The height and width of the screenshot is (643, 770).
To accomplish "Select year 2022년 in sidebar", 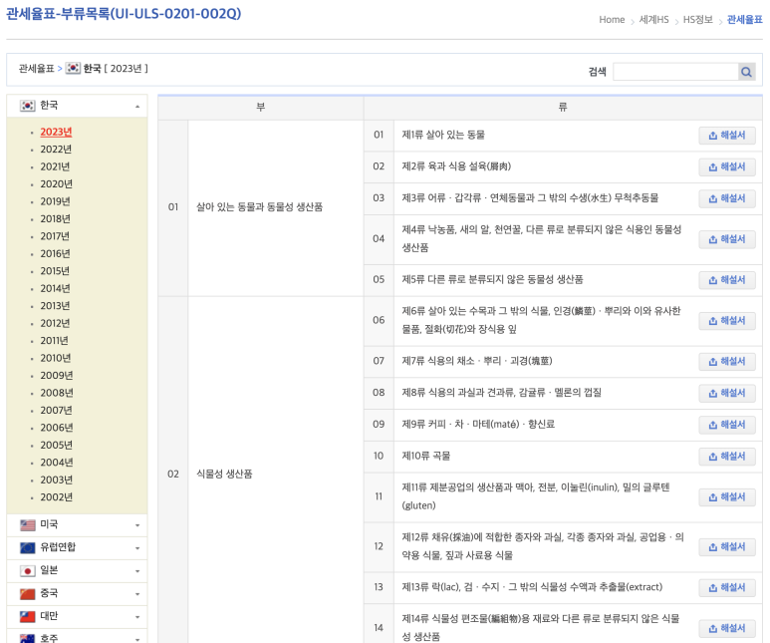I will click(x=56, y=150).
